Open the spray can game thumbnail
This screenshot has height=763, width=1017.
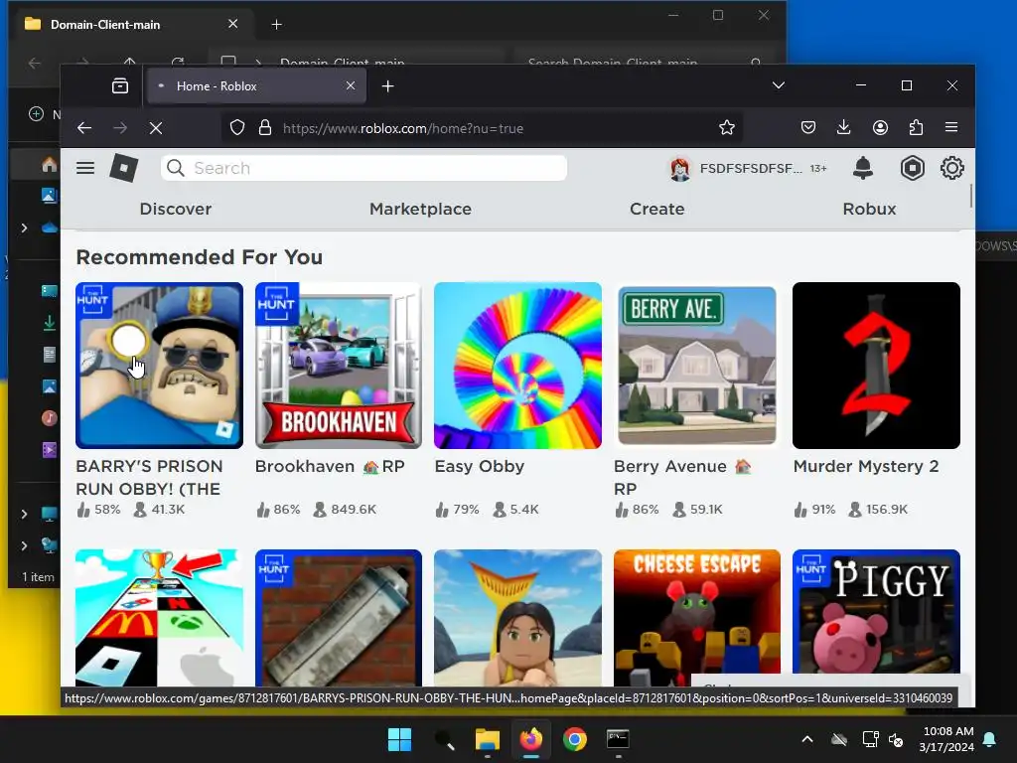coord(338,618)
